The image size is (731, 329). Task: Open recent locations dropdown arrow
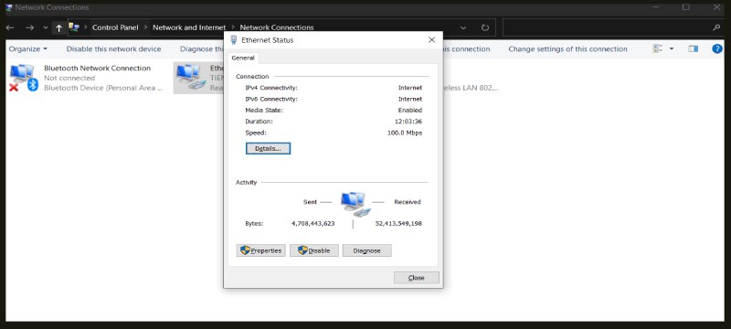(46, 28)
